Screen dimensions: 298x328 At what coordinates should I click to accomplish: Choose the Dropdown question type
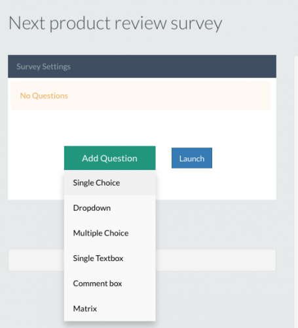(x=110, y=208)
